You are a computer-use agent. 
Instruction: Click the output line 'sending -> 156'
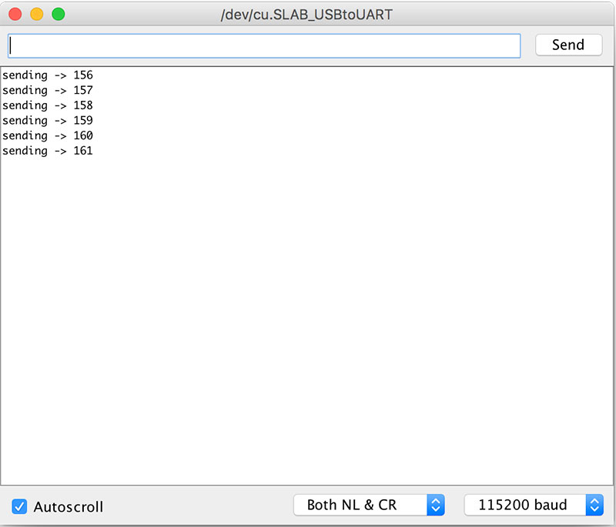pos(48,75)
